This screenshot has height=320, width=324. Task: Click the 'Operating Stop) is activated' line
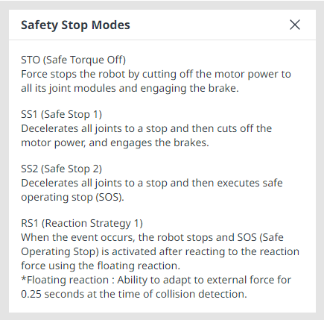tap(160, 251)
